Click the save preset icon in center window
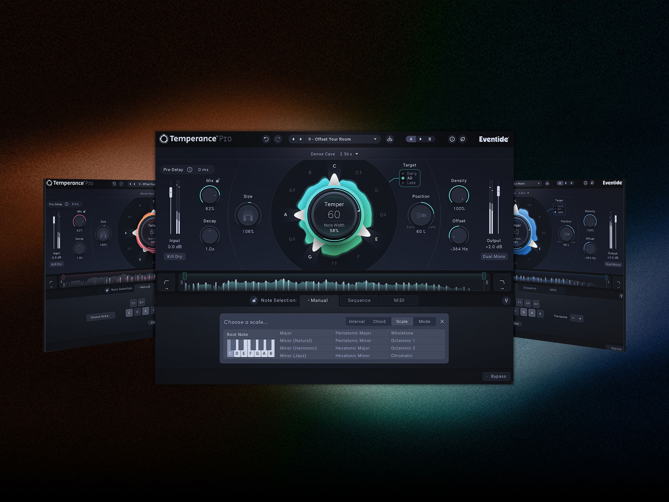669x502 pixels. tap(390, 139)
